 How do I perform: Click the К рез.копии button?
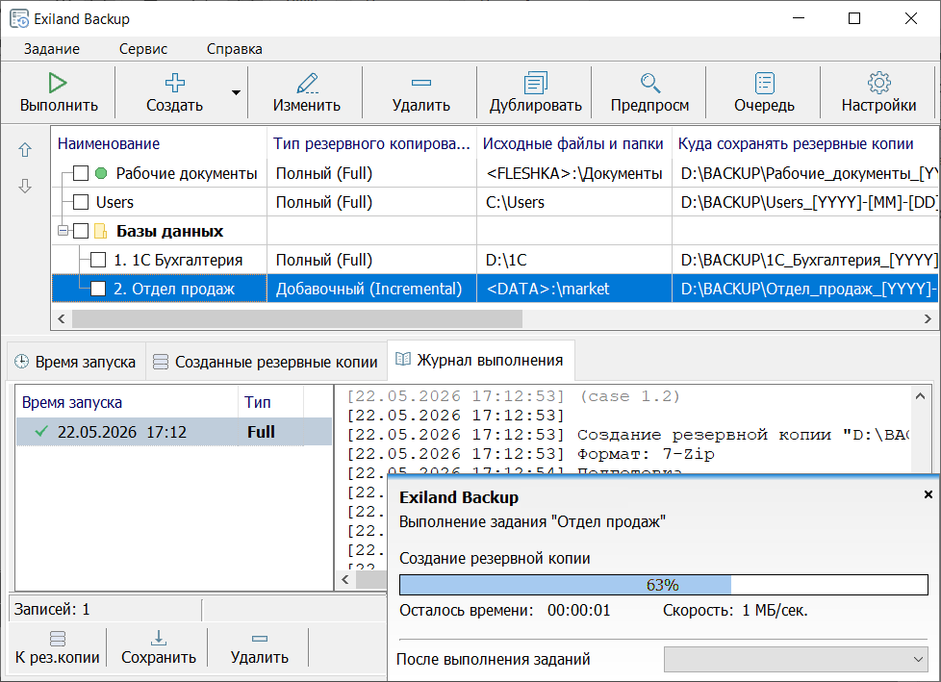tap(58, 647)
